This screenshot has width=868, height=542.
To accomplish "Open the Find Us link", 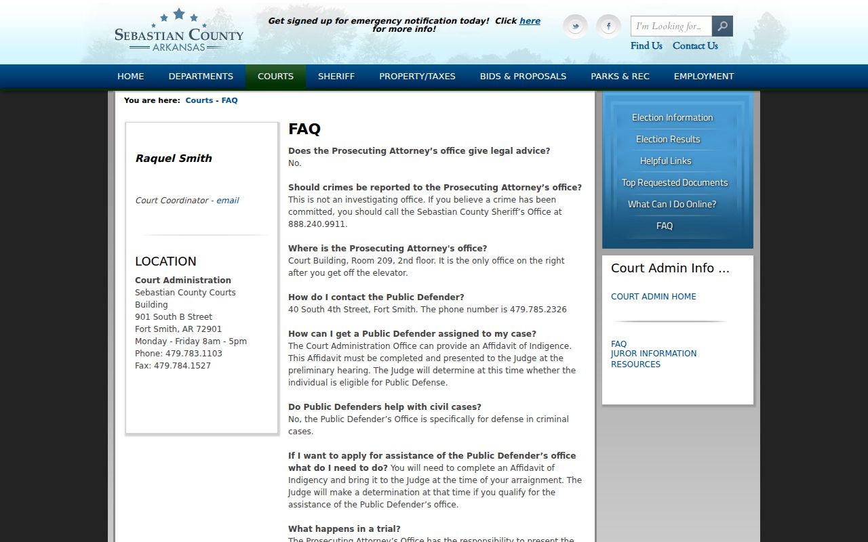I will pos(646,46).
